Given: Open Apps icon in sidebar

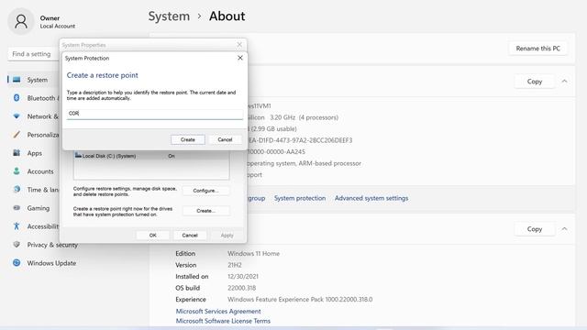Looking at the screenshot, I should [x=17, y=153].
